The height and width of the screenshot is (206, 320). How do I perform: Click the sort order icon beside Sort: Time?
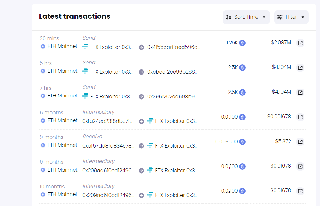[229, 17]
